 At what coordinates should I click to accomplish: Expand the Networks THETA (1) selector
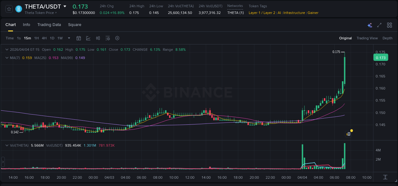pyautogui.click(x=235, y=13)
